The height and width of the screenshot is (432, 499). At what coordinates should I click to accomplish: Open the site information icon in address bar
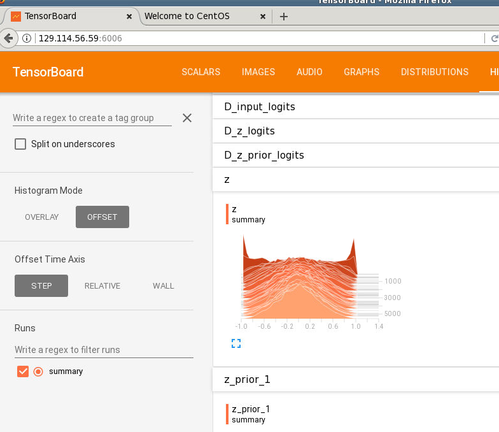[27, 38]
